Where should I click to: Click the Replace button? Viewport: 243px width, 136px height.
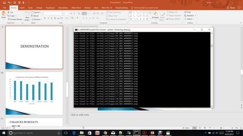click(190, 15)
